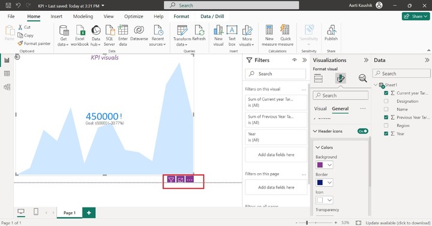Collapse the Colors section
Image resolution: width=432 pixels, height=226 pixels.
click(x=317, y=147)
